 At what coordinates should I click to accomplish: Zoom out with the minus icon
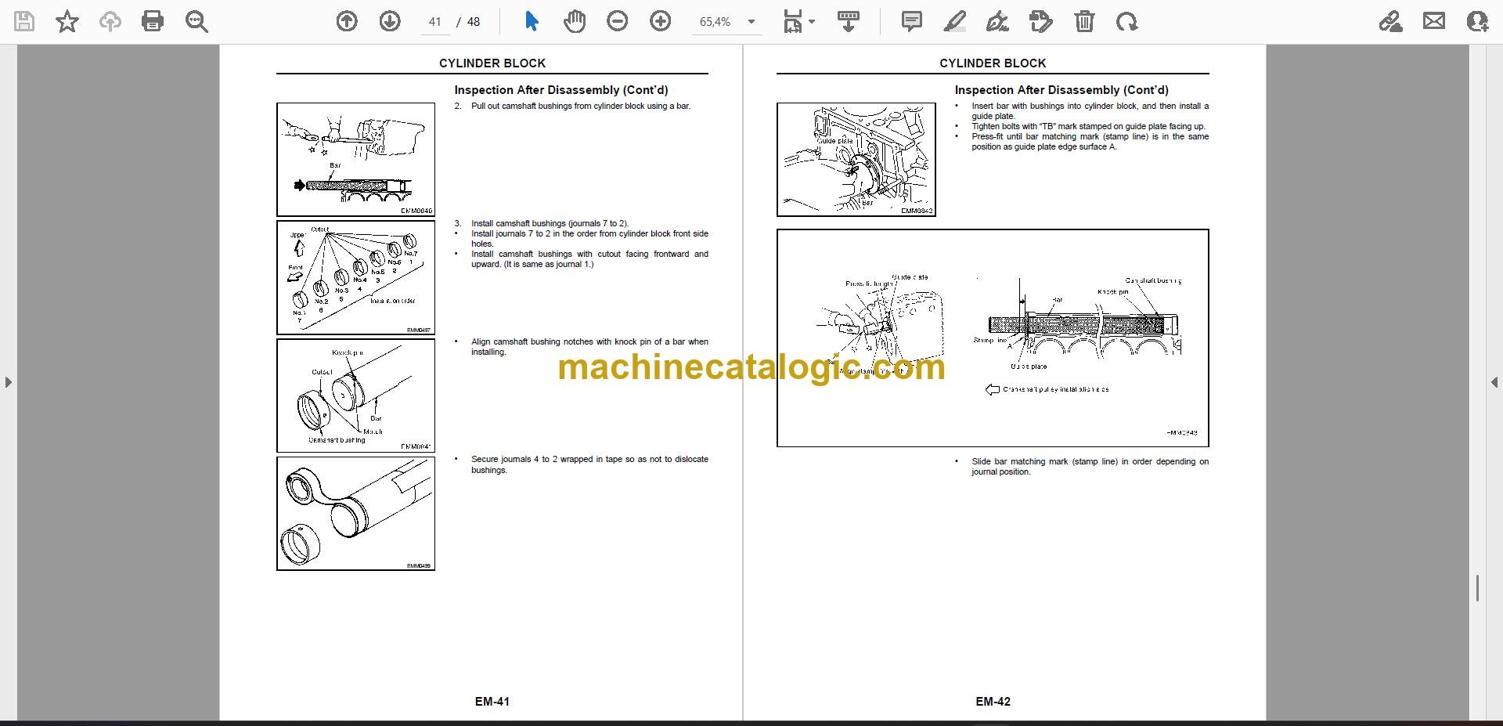coord(618,22)
